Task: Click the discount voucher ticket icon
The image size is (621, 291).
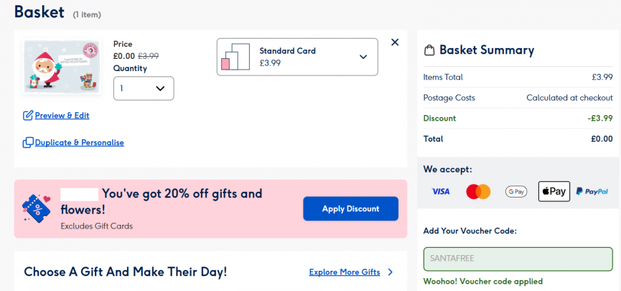Action: pos(37,208)
